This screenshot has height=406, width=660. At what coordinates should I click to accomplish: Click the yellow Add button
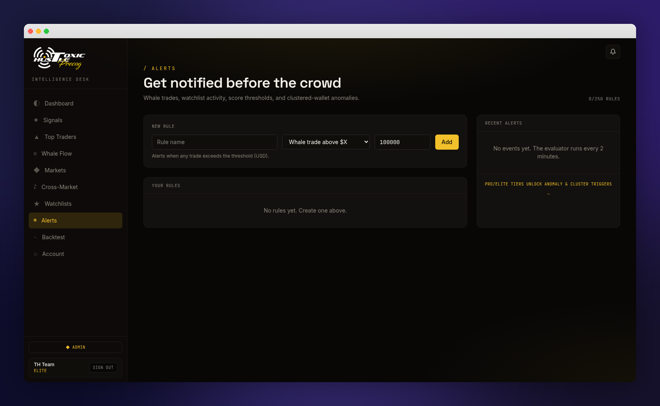pyautogui.click(x=447, y=142)
